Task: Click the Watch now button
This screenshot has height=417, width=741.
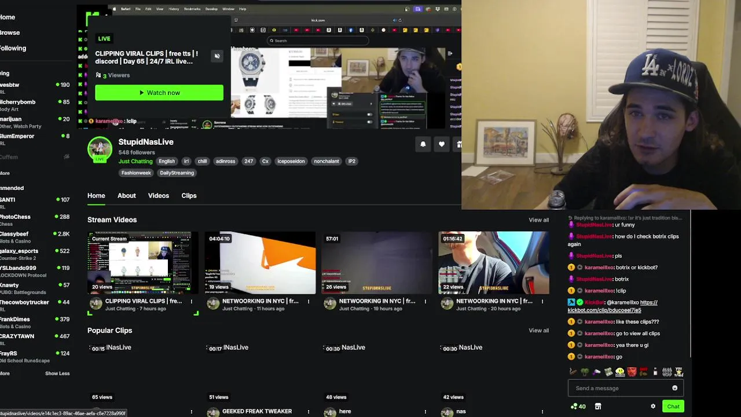Action: pos(159,93)
